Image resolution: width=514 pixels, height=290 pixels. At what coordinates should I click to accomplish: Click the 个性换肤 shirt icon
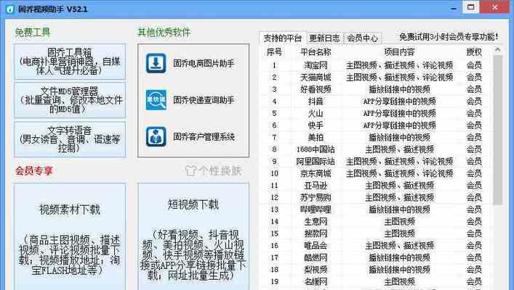(x=190, y=170)
